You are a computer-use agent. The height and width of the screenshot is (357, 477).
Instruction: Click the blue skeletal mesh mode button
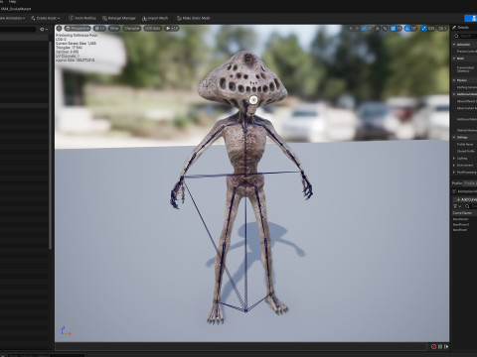[471, 18]
